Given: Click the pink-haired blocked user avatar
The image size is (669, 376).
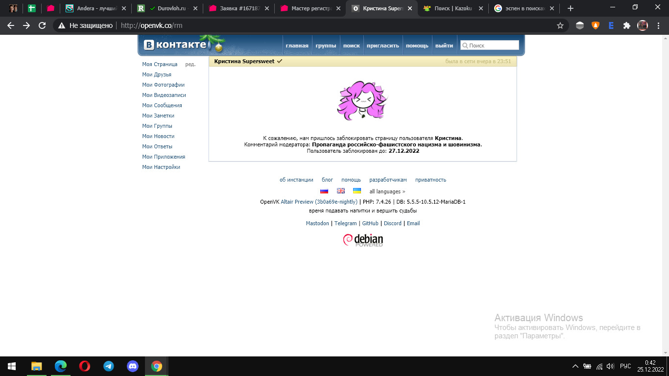Looking at the screenshot, I should [x=362, y=101].
